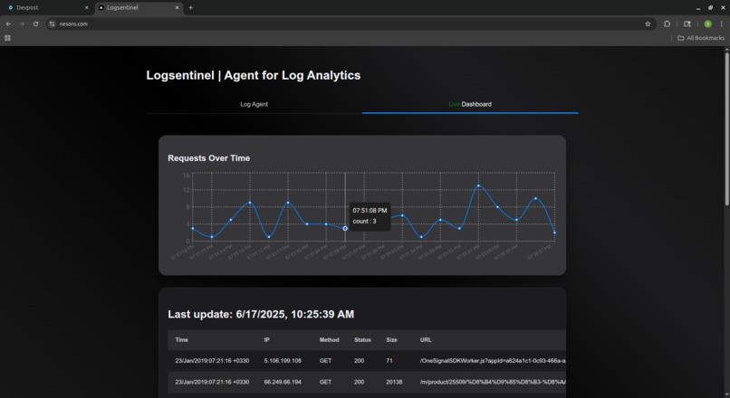
Task: Open the green profile avatar
Action: coord(707,24)
